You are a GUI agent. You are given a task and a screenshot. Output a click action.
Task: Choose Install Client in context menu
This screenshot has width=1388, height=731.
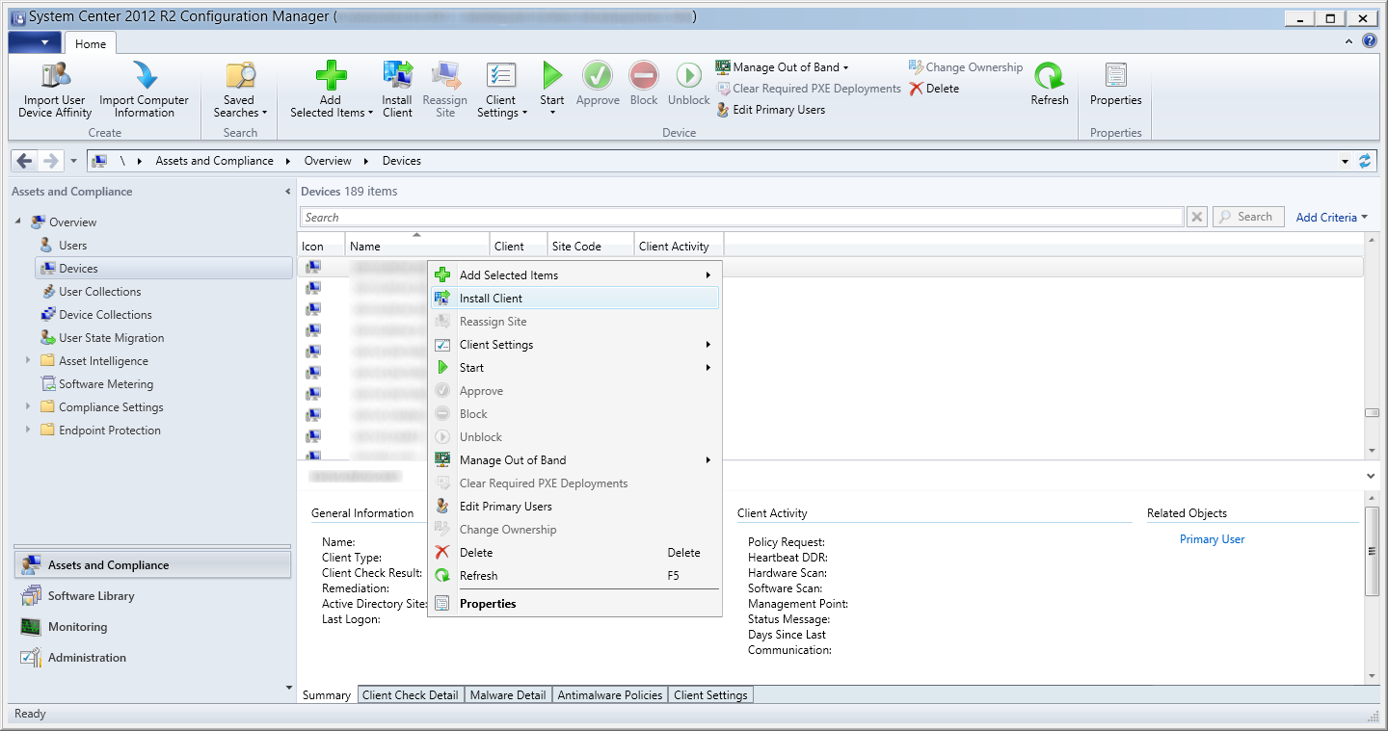491,299
